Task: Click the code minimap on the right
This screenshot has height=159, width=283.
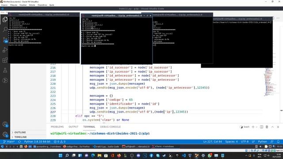Action: 270,82
